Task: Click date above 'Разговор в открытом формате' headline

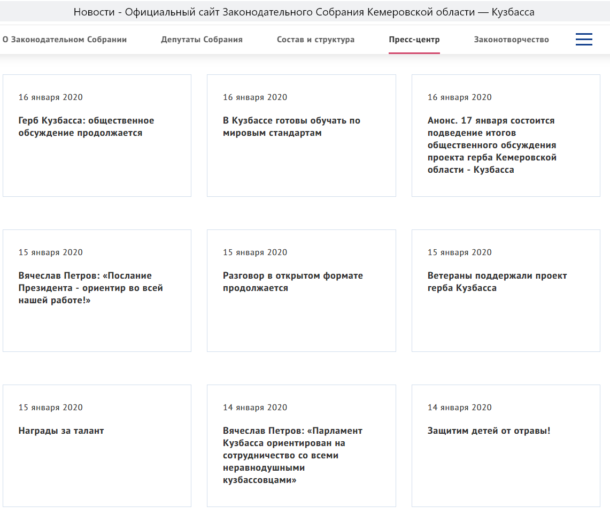Action: point(255,252)
